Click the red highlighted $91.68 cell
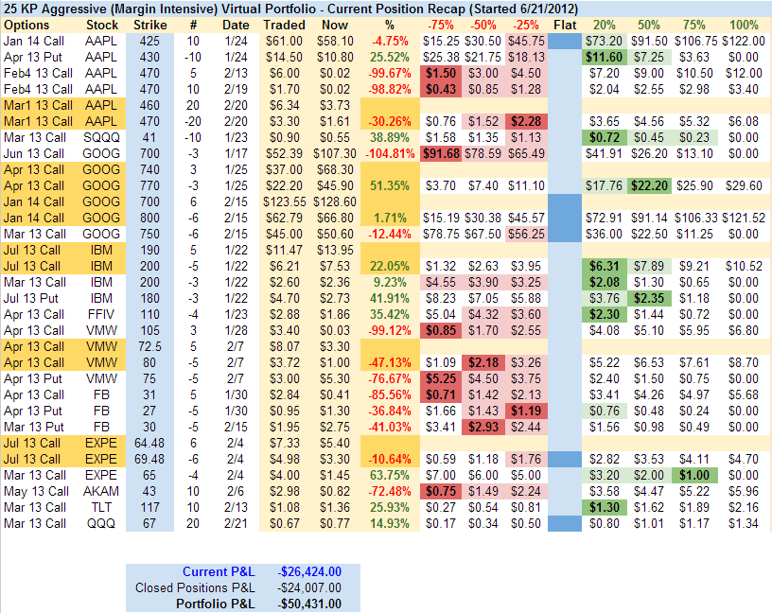This screenshot has width=772, height=613. [439, 153]
